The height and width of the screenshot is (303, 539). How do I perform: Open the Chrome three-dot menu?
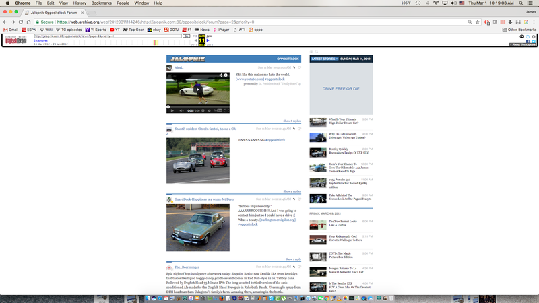click(534, 22)
